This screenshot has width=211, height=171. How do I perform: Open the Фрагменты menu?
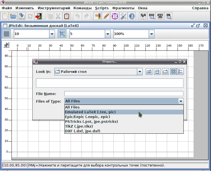(x=123, y=8)
